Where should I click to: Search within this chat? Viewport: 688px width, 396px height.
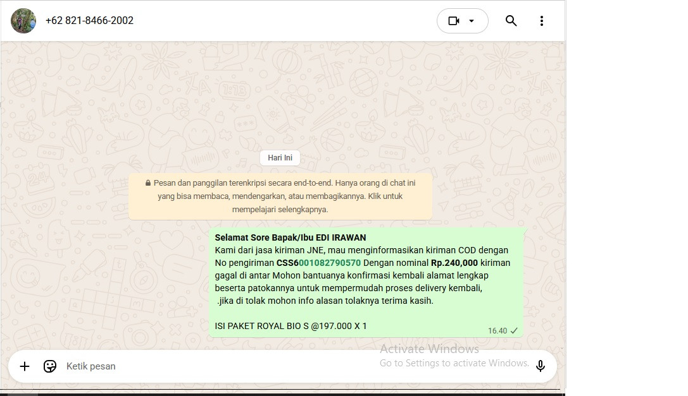point(511,21)
